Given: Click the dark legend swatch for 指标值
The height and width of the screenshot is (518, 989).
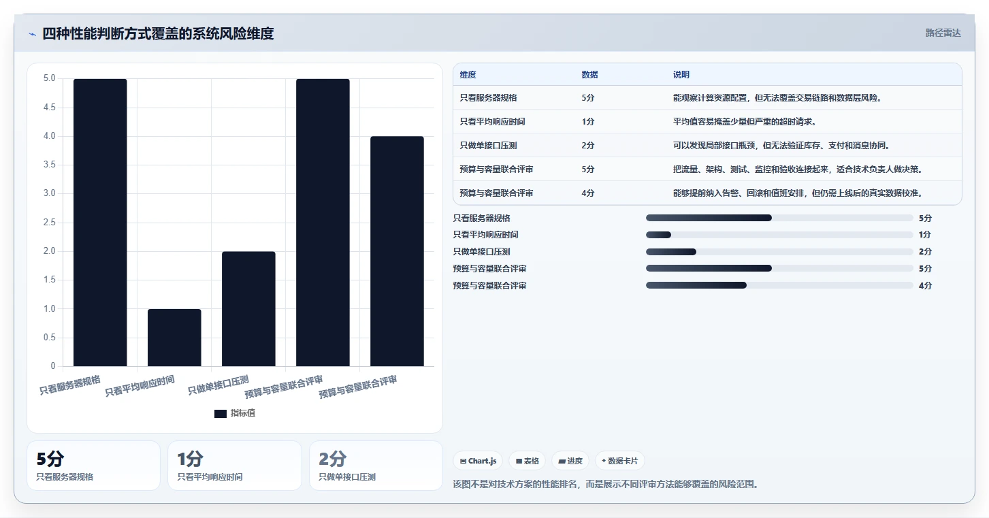Looking at the screenshot, I should (x=220, y=414).
